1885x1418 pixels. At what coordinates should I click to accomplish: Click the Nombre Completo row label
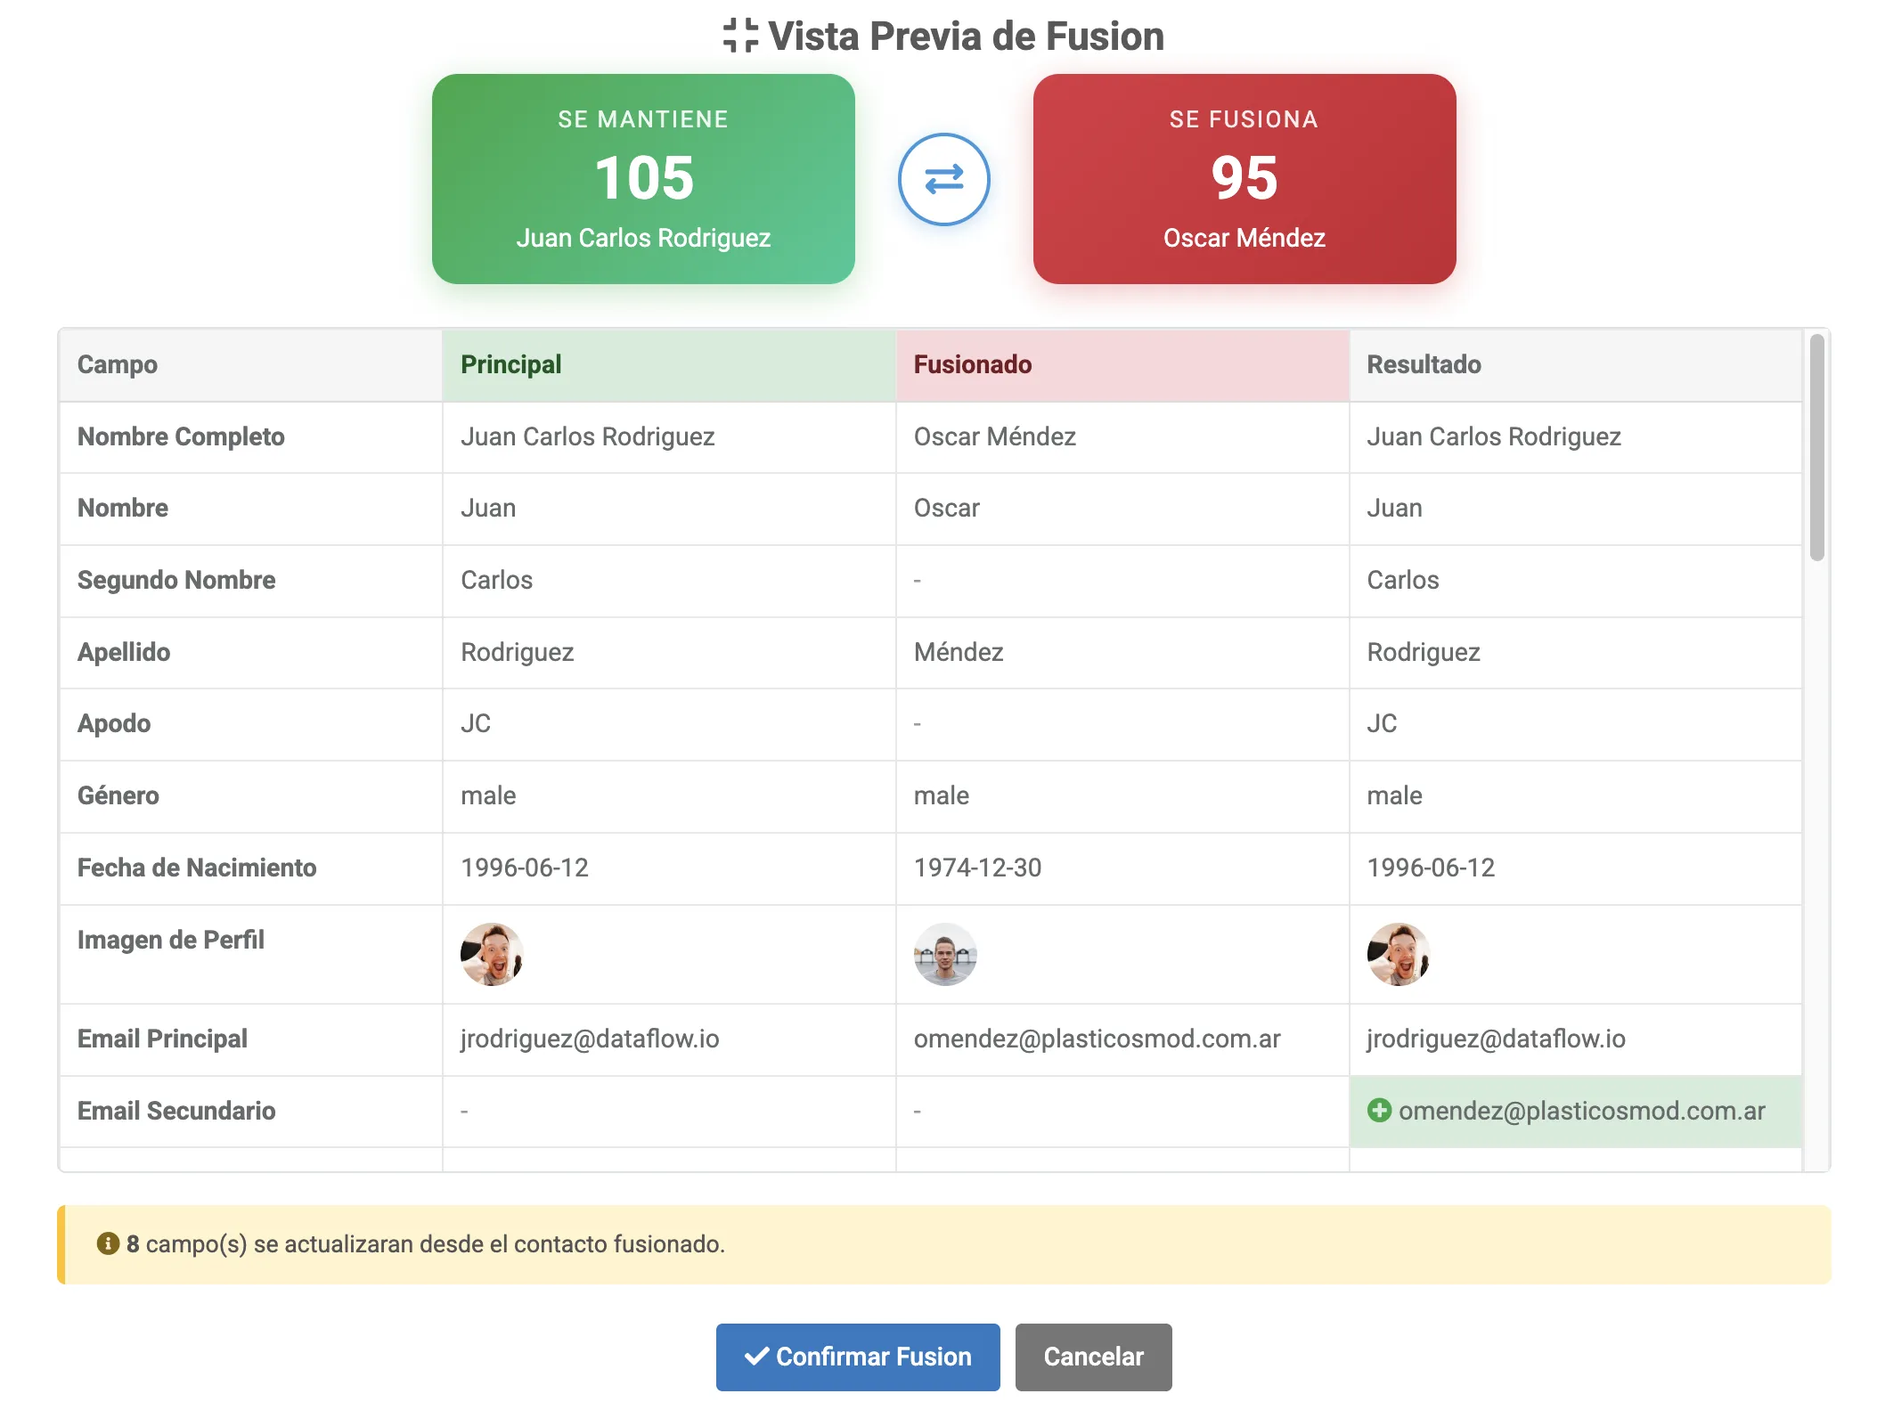point(181,436)
